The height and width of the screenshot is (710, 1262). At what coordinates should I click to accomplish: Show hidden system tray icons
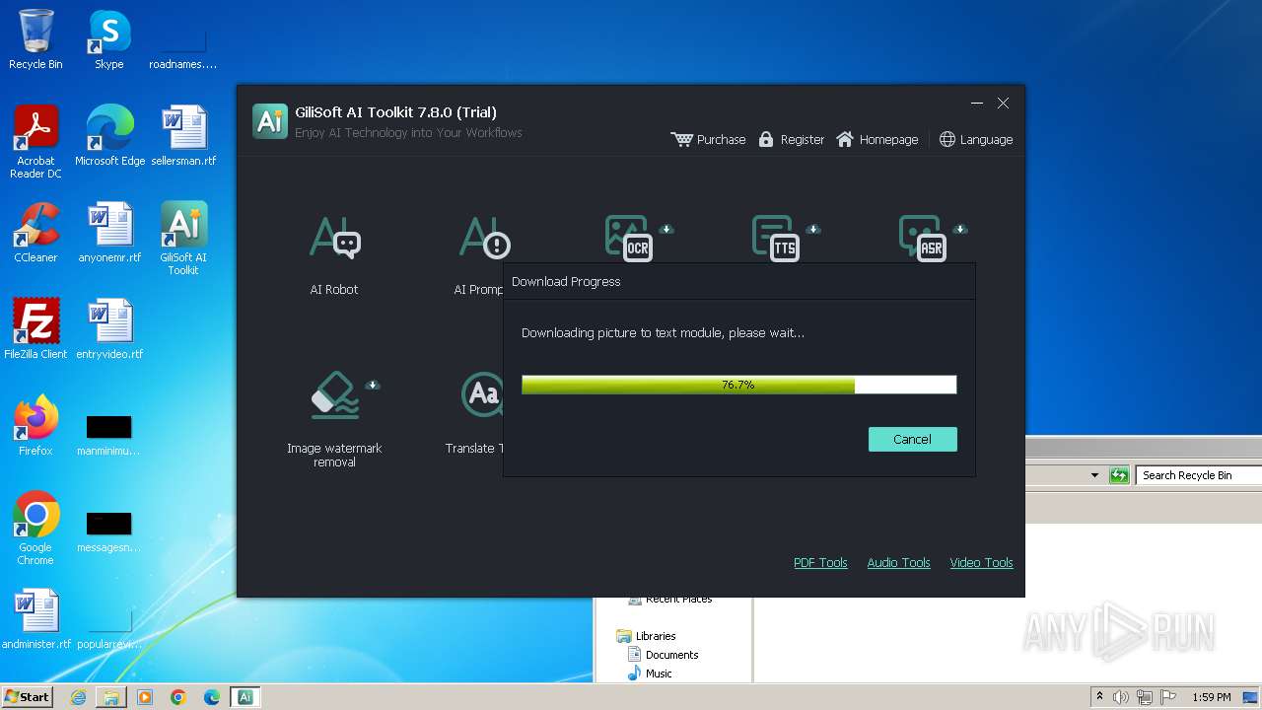[1099, 696]
